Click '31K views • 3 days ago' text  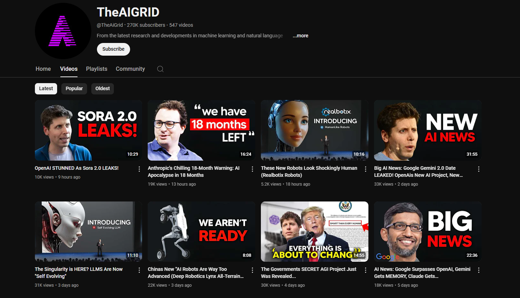click(56, 285)
